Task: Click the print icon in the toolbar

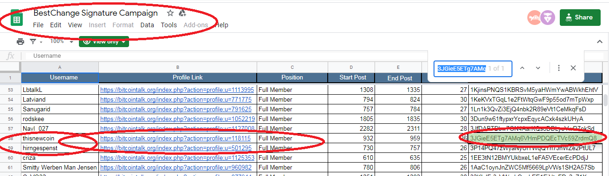Action: click(20, 42)
